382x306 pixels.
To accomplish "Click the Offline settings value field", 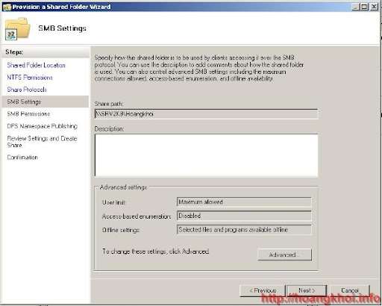I will (x=244, y=230).
